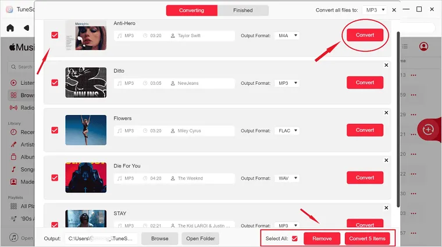Click the home icon in background window
Image resolution: width=442 pixels, height=247 pixels.
[10, 28]
